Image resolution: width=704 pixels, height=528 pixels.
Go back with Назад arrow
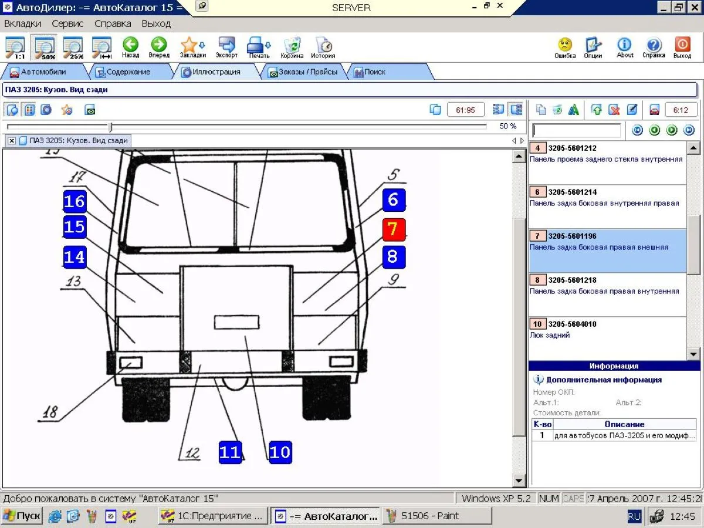[x=130, y=48]
